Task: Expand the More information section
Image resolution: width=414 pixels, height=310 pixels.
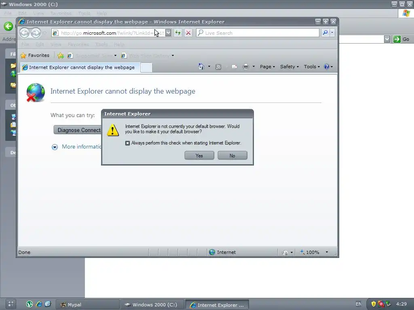Action: coord(55,147)
